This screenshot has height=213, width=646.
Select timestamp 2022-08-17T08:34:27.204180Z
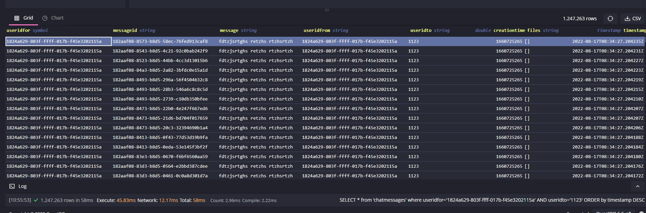(x=608, y=156)
